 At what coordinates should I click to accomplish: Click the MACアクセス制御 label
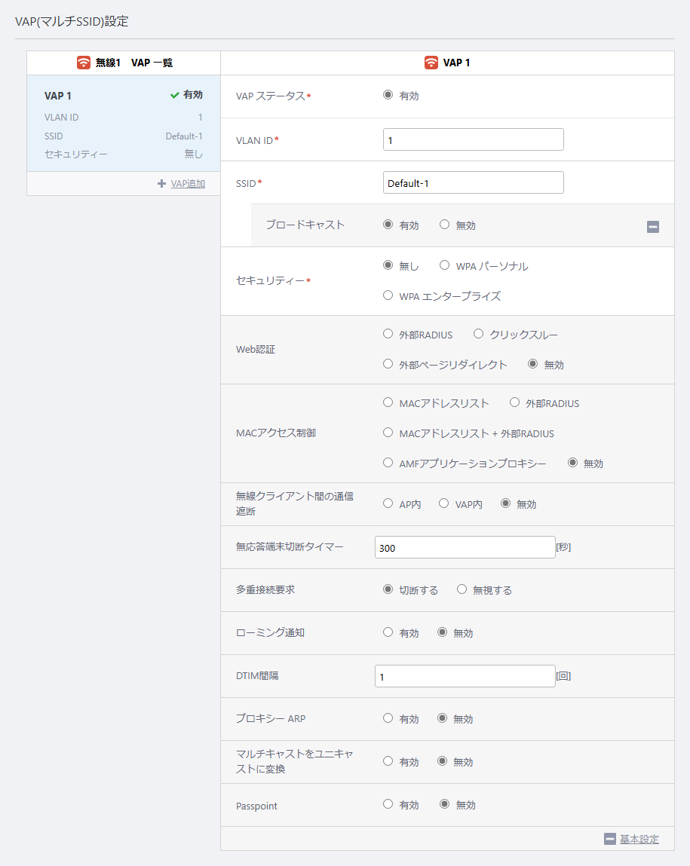coord(276,433)
